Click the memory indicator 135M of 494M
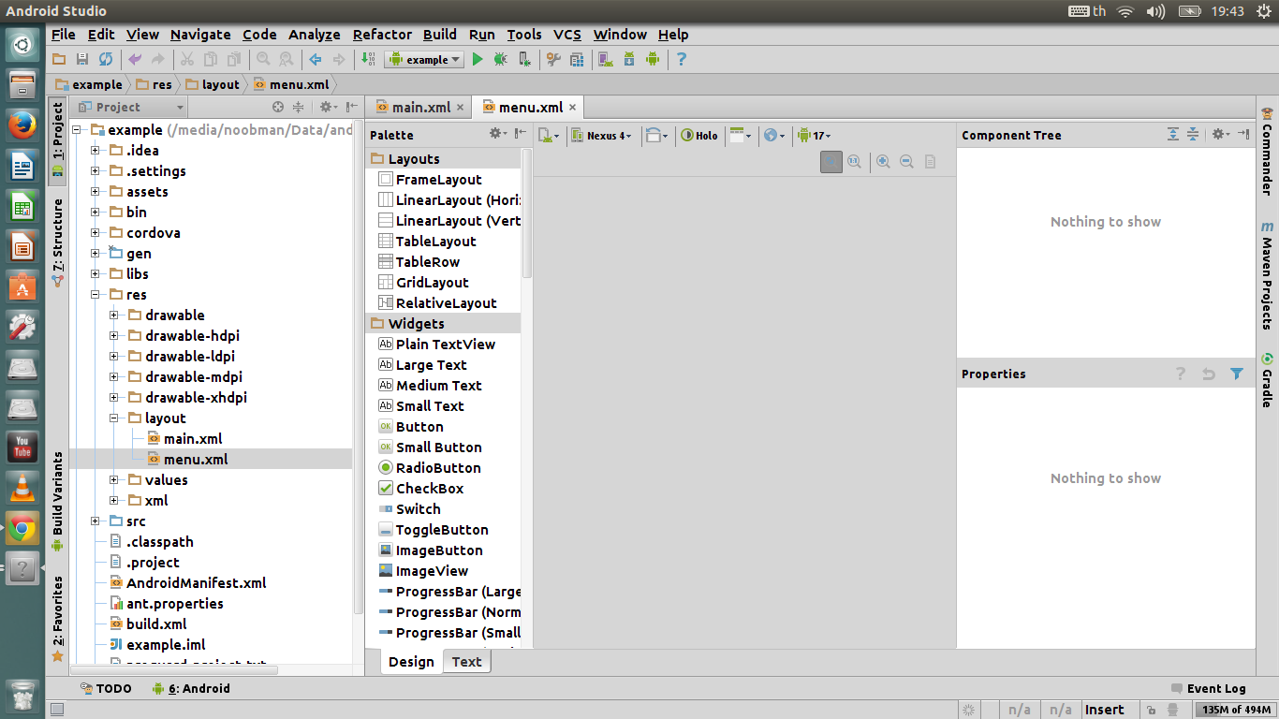Screen dimensions: 1279x719 [x=1236, y=710]
